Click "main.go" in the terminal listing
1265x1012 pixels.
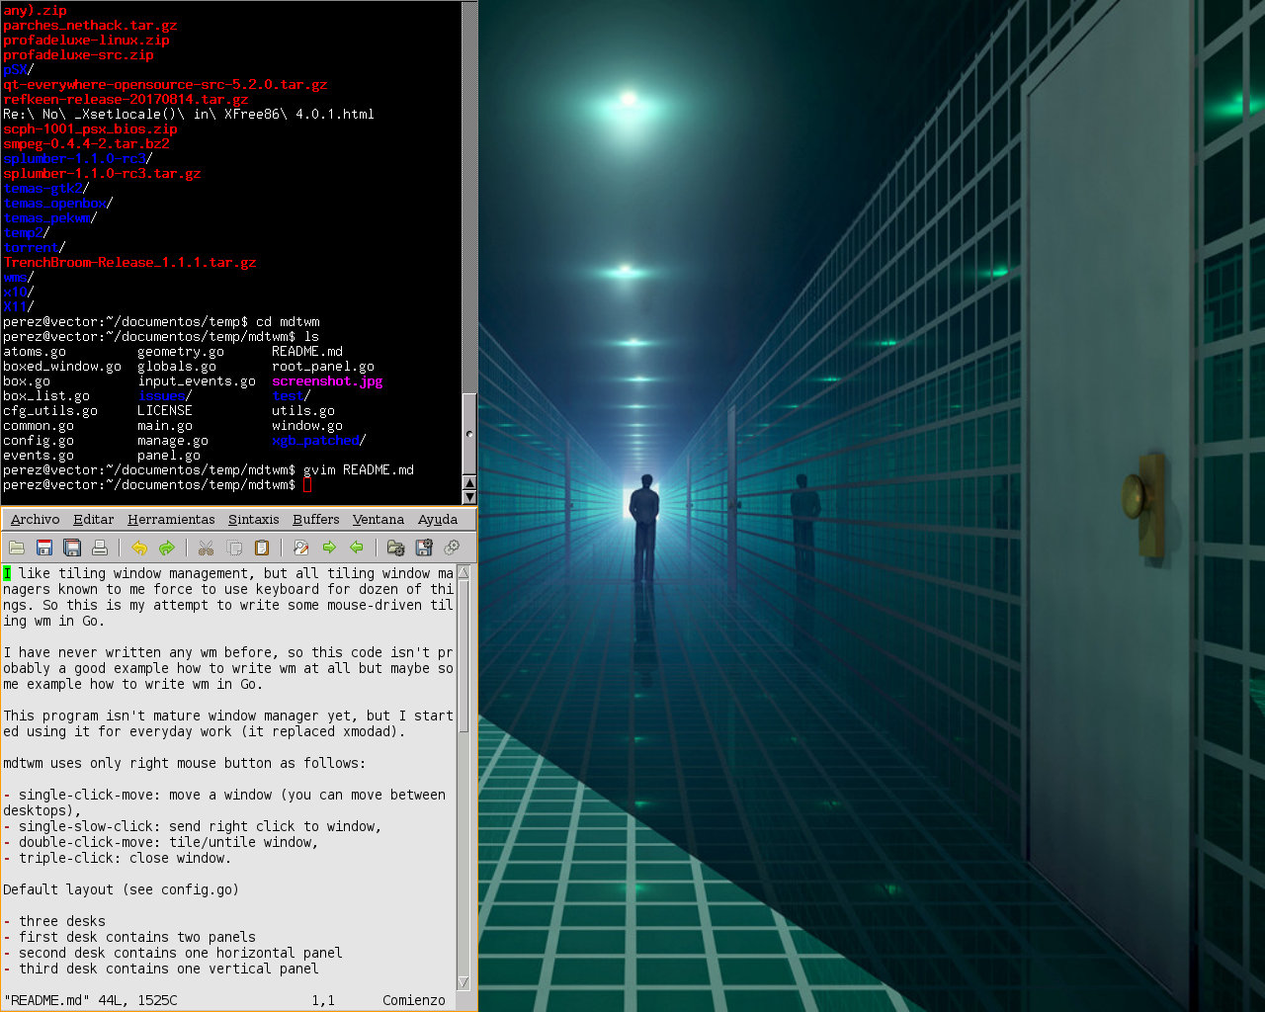click(x=165, y=426)
